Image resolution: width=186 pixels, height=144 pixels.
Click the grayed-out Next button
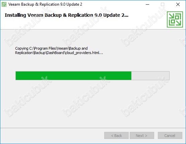point(142,136)
